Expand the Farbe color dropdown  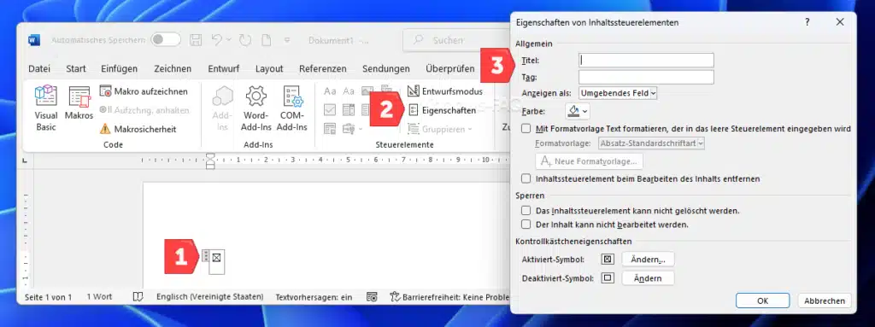584,112
